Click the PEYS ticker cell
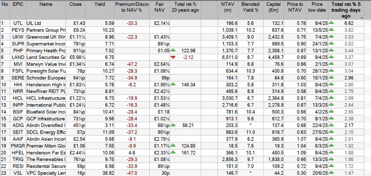 coord(18,30)
